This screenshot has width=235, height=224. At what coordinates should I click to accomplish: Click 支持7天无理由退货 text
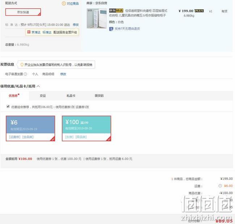127,29
